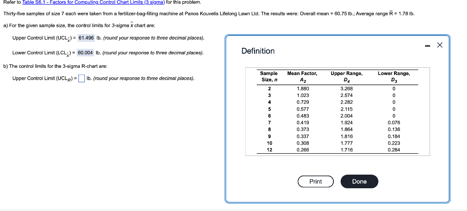Image resolution: width=467 pixels, height=211 pixels.
Task: Click the UCL R answer input box
Action: [x=82, y=79]
